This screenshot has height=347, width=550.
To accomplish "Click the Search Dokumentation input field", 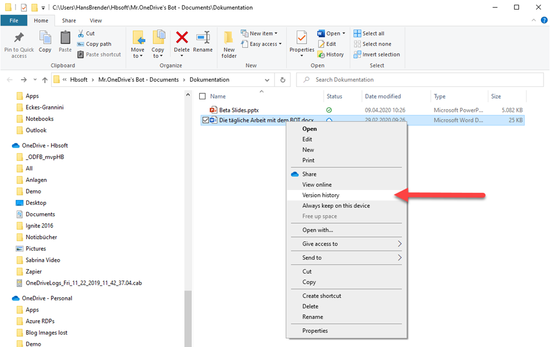I will coord(419,80).
